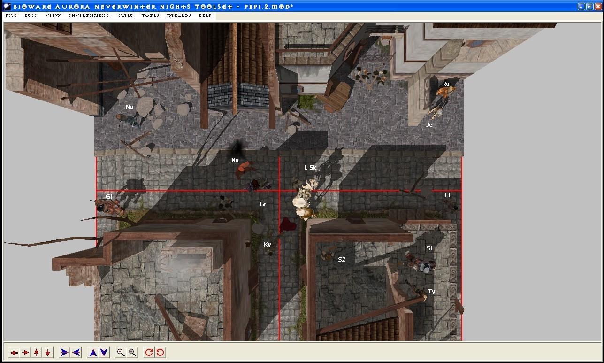The width and height of the screenshot is (604, 363).
Task: Maximize or restore the toolset window
Action: tap(589, 6)
